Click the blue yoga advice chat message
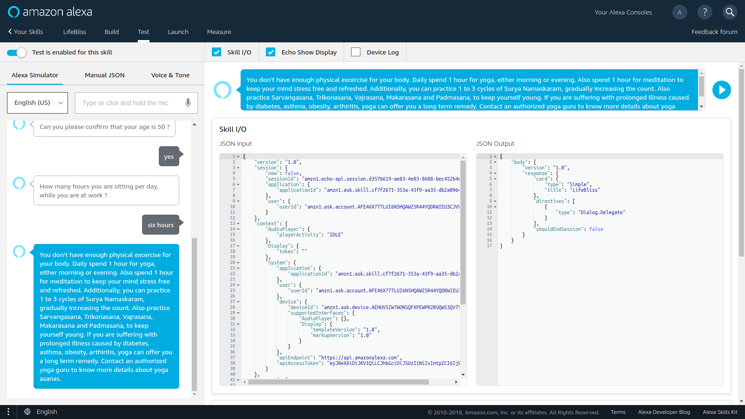The width and height of the screenshot is (745, 419). [x=106, y=317]
